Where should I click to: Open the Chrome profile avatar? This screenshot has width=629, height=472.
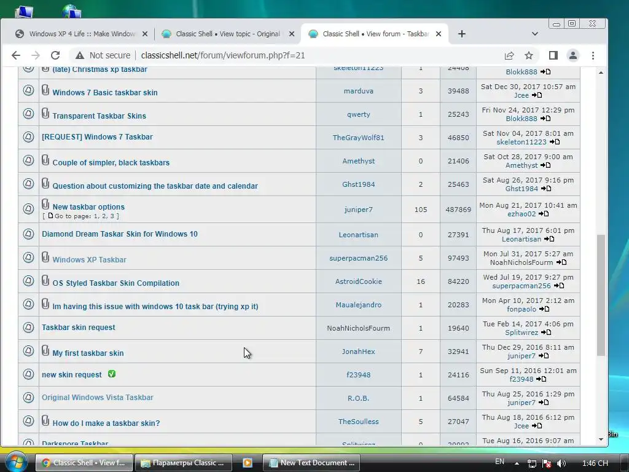pyautogui.click(x=573, y=55)
